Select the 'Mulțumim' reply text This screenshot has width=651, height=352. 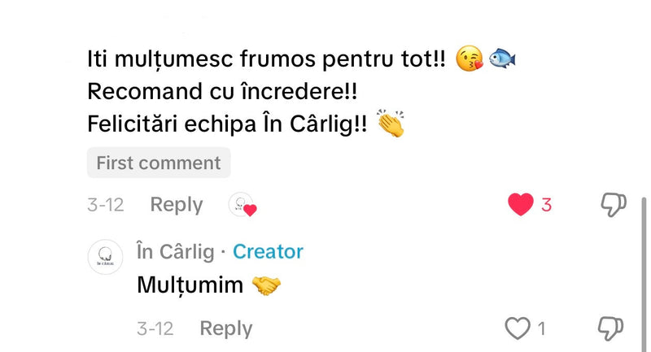(x=190, y=285)
